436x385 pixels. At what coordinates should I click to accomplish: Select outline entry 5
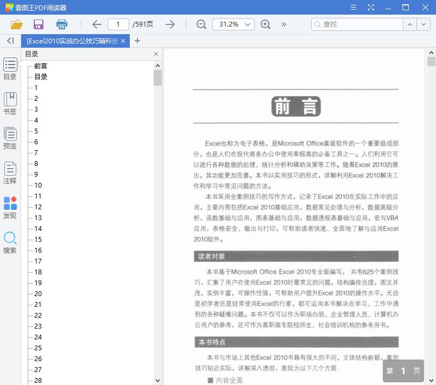tap(36, 131)
